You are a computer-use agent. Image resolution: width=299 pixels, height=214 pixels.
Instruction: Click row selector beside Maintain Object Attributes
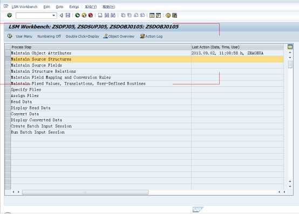[x=8, y=53]
